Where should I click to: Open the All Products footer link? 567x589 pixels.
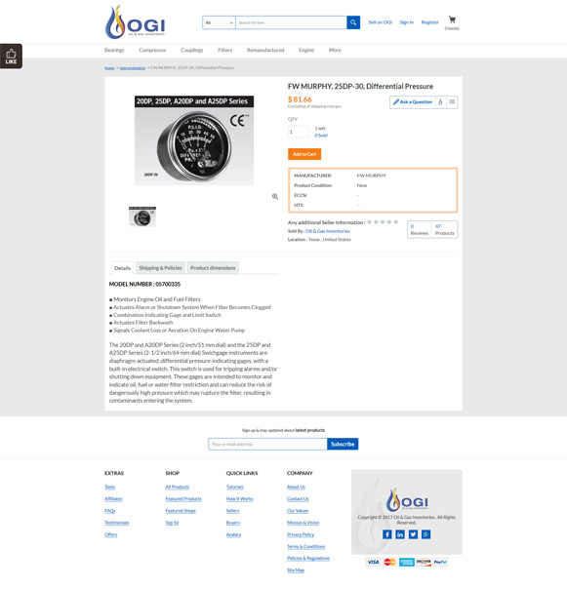tap(178, 487)
